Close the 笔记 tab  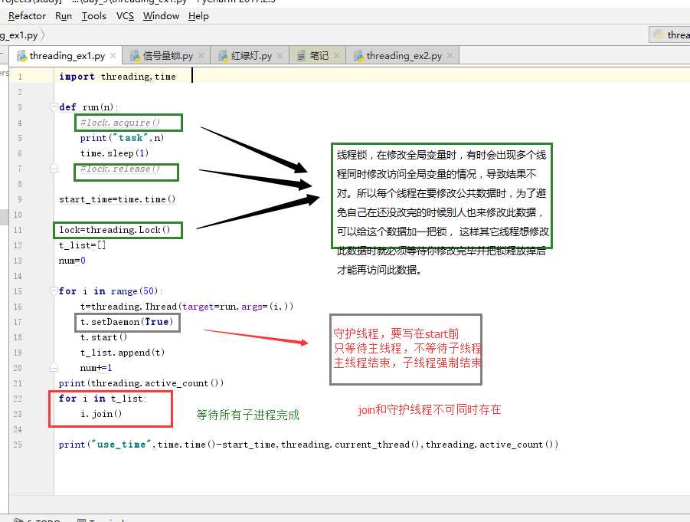click(337, 55)
